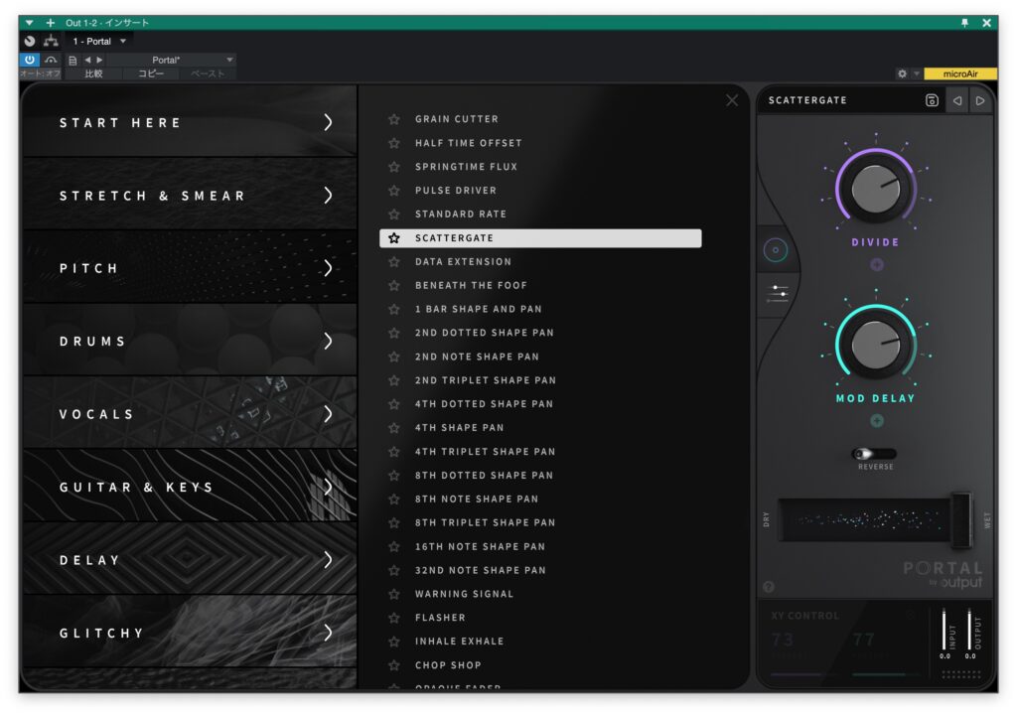Open the advanced sliders view icon
Screen dimensions: 1017x715
(x=776, y=293)
